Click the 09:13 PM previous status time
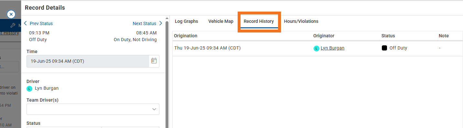The image size is (463, 128). [39, 33]
